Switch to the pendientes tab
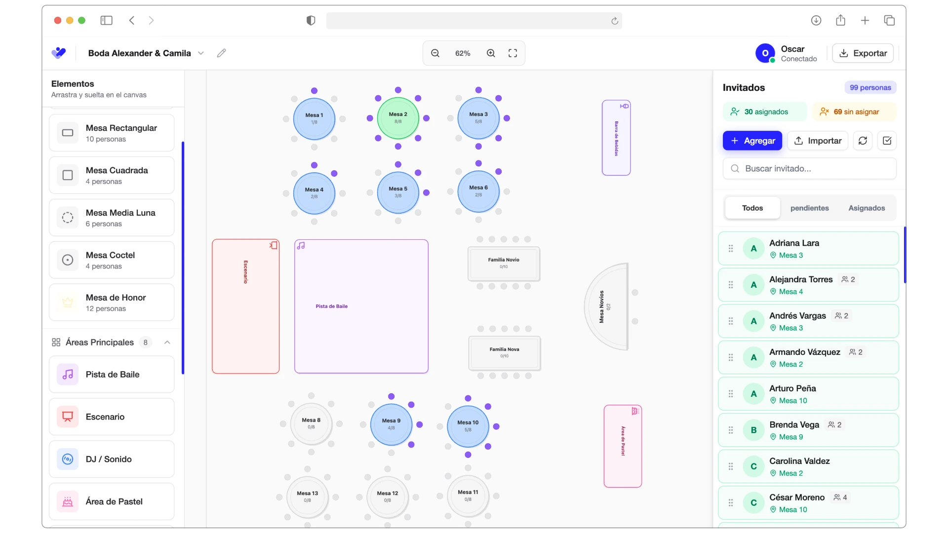 (x=809, y=208)
